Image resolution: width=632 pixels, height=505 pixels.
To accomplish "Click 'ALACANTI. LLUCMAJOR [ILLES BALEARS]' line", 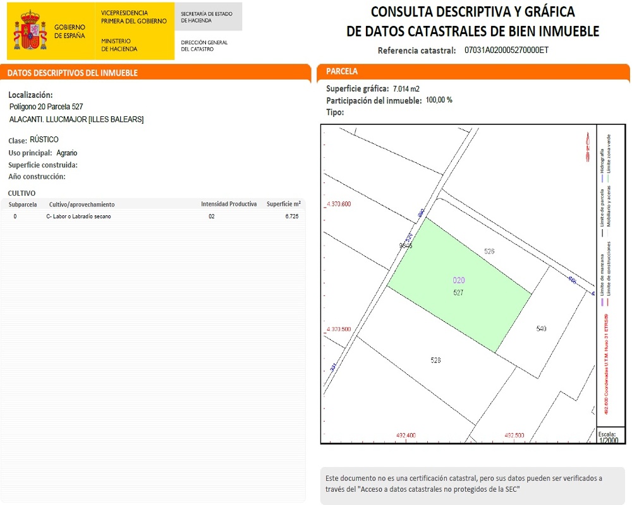I will [x=76, y=119].
